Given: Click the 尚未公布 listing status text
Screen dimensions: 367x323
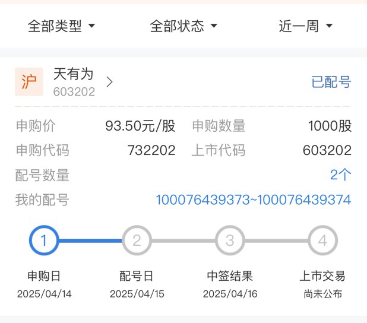Looking at the screenshot, I should (x=323, y=294).
